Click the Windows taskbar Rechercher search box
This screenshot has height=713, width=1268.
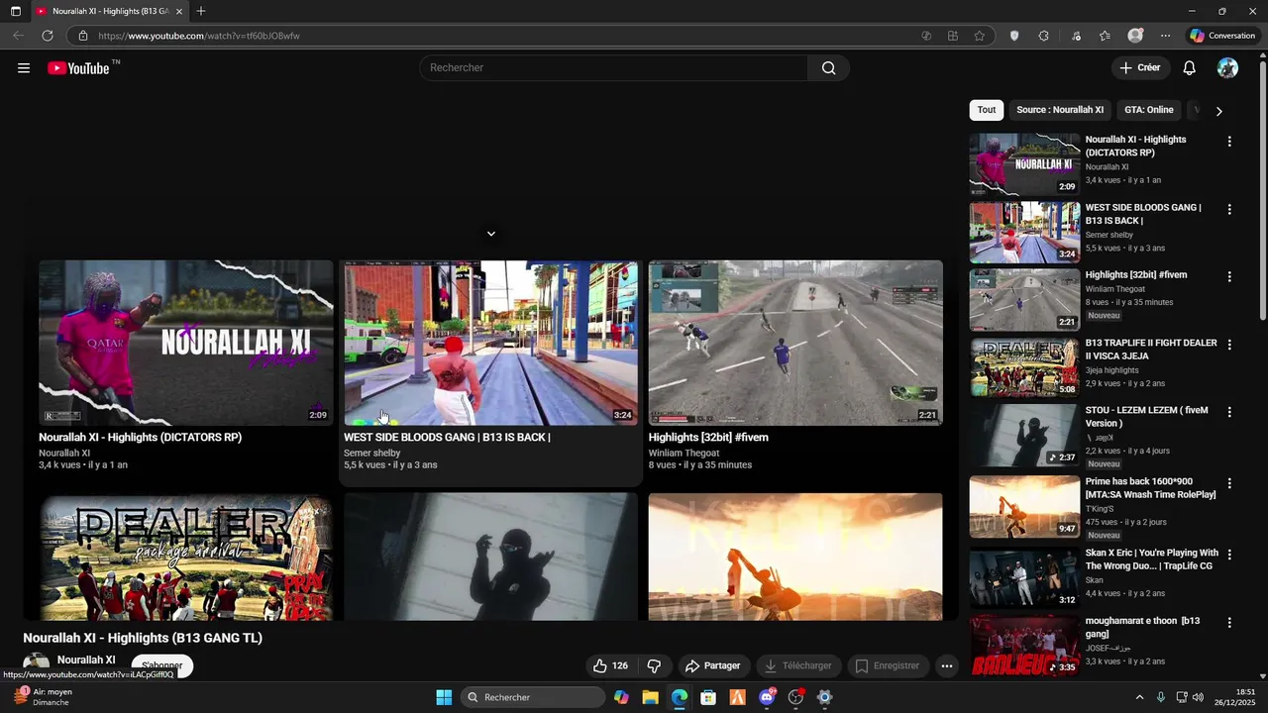tap(533, 697)
